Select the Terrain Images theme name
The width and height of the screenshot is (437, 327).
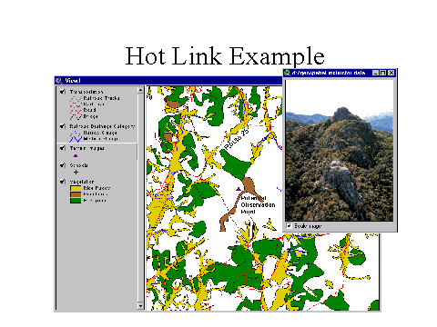pyautogui.click(x=86, y=148)
